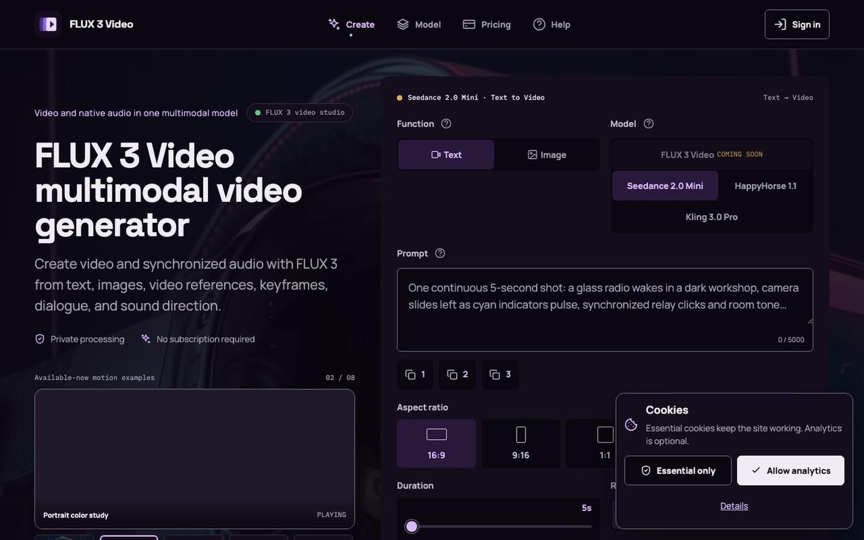Click the sparkle icon beside No subscription required
This screenshot has height=540, width=864.
pos(146,339)
